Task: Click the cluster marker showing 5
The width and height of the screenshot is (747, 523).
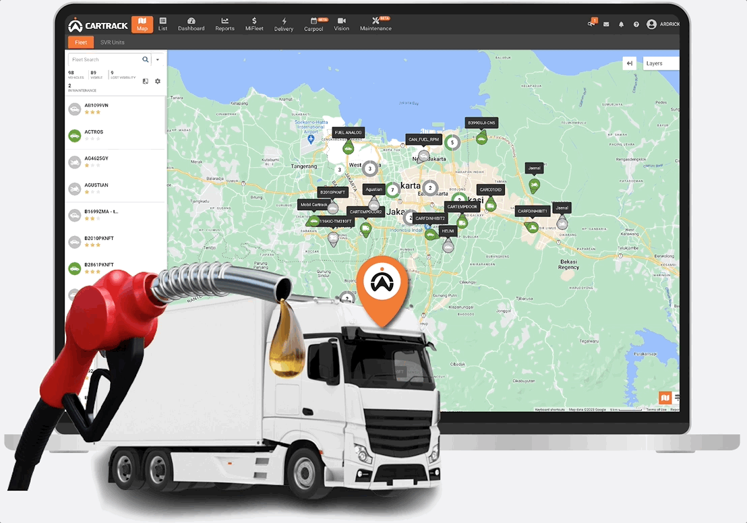Action: point(452,142)
